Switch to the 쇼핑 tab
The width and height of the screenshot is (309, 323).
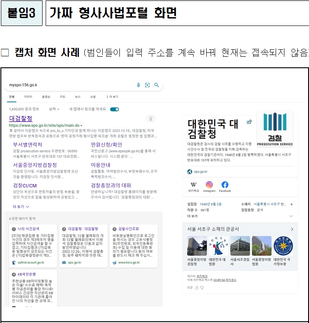(x=93, y=97)
